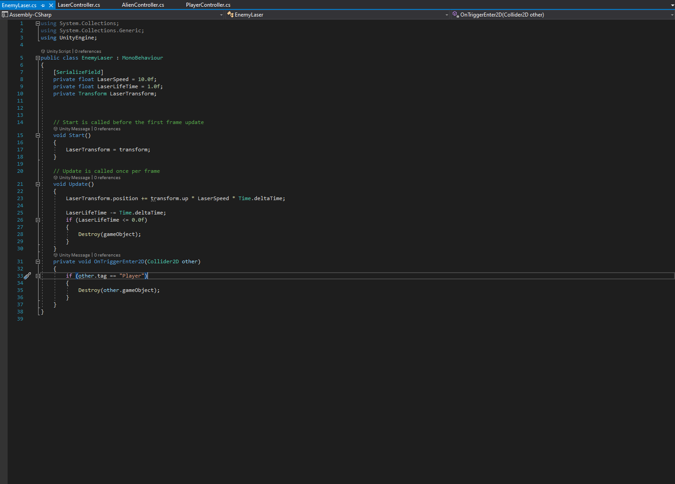
Task: Click 'Destroy(other.gameObject);' on line 35
Action: (x=119, y=290)
